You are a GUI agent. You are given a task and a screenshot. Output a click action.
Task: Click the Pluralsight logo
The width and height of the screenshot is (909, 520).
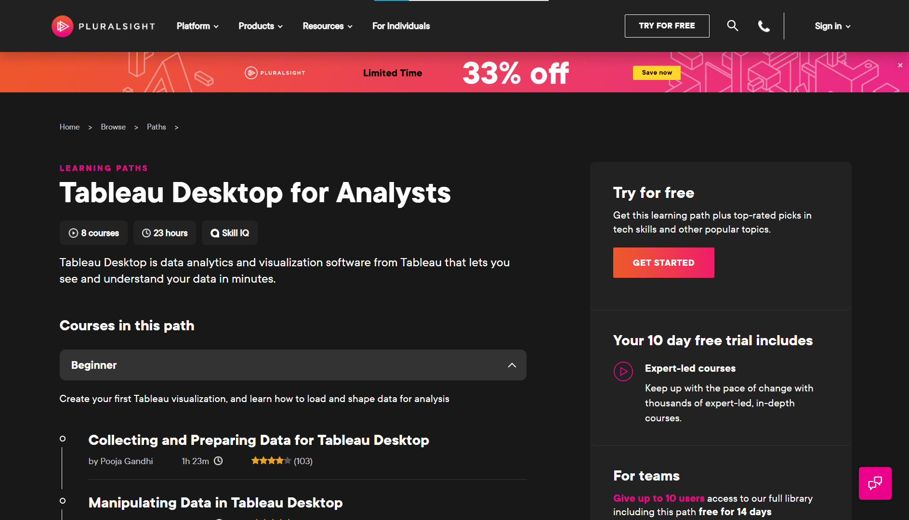103,26
